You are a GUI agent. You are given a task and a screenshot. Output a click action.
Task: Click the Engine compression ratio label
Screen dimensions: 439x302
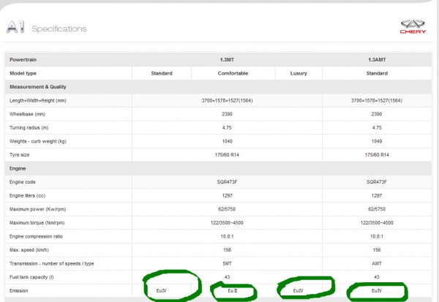point(36,236)
